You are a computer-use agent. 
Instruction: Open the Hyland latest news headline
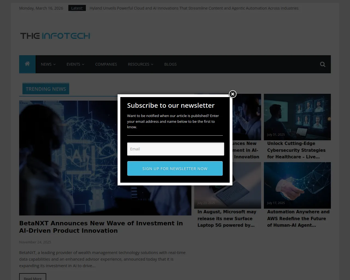[194, 8]
